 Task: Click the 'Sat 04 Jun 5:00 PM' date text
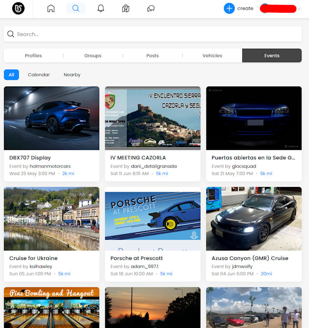[x=233, y=274]
